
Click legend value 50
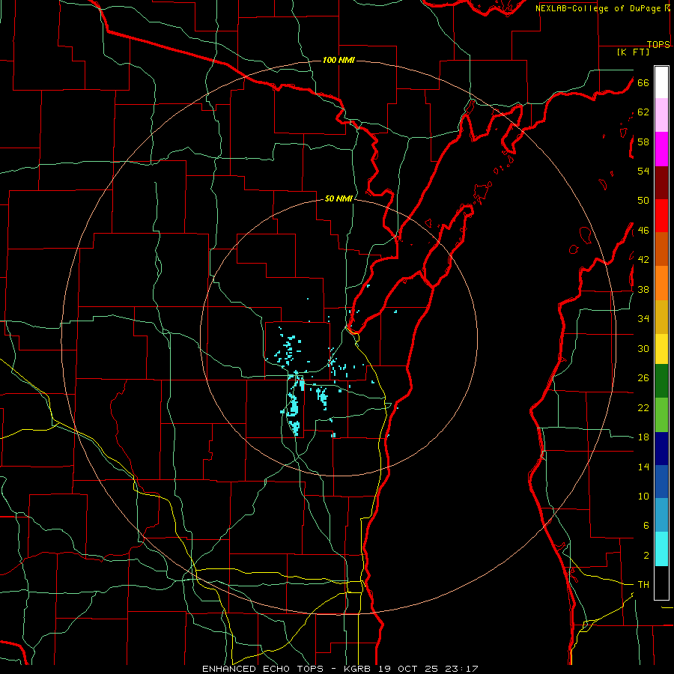(643, 201)
